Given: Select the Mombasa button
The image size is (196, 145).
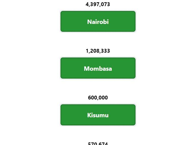Looking at the screenshot, I should [x=98, y=68].
